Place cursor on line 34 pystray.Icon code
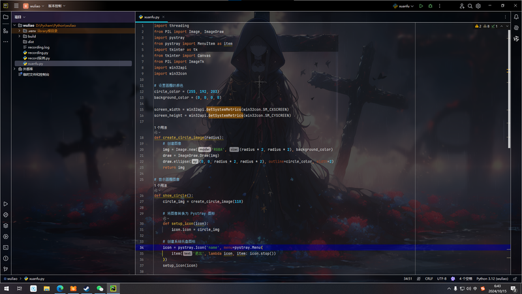 coord(213,248)
